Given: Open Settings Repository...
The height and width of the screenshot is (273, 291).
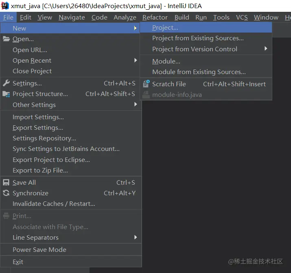Looking at the screenshot, I should click(71, 138).
